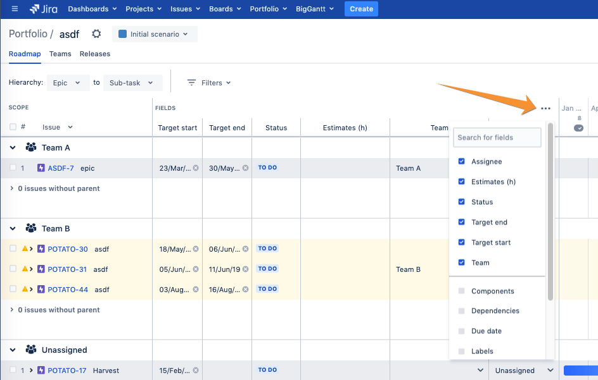This screenshot has width=598, height=380.
Task: Open plan settings gear icon
Action: 96,34
